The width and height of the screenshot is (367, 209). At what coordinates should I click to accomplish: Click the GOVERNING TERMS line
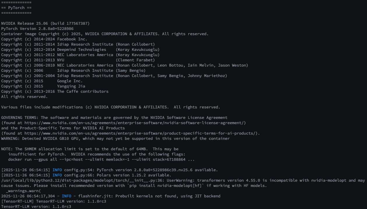(x=114, y=117)
